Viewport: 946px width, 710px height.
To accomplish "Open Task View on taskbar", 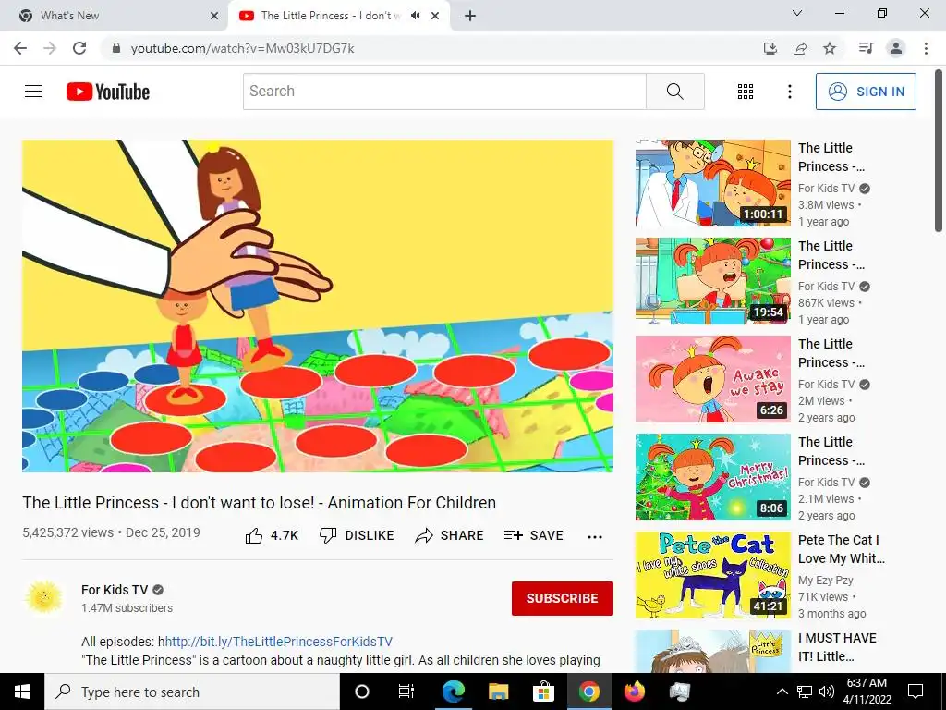I will pyautogui.click(x=406, y=692).
